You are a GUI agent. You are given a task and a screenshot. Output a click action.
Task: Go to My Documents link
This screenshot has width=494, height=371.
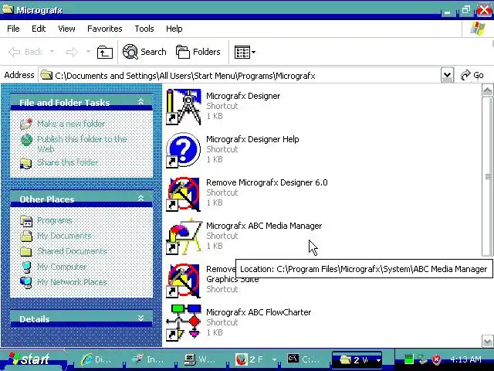click(x=64, y=236)
